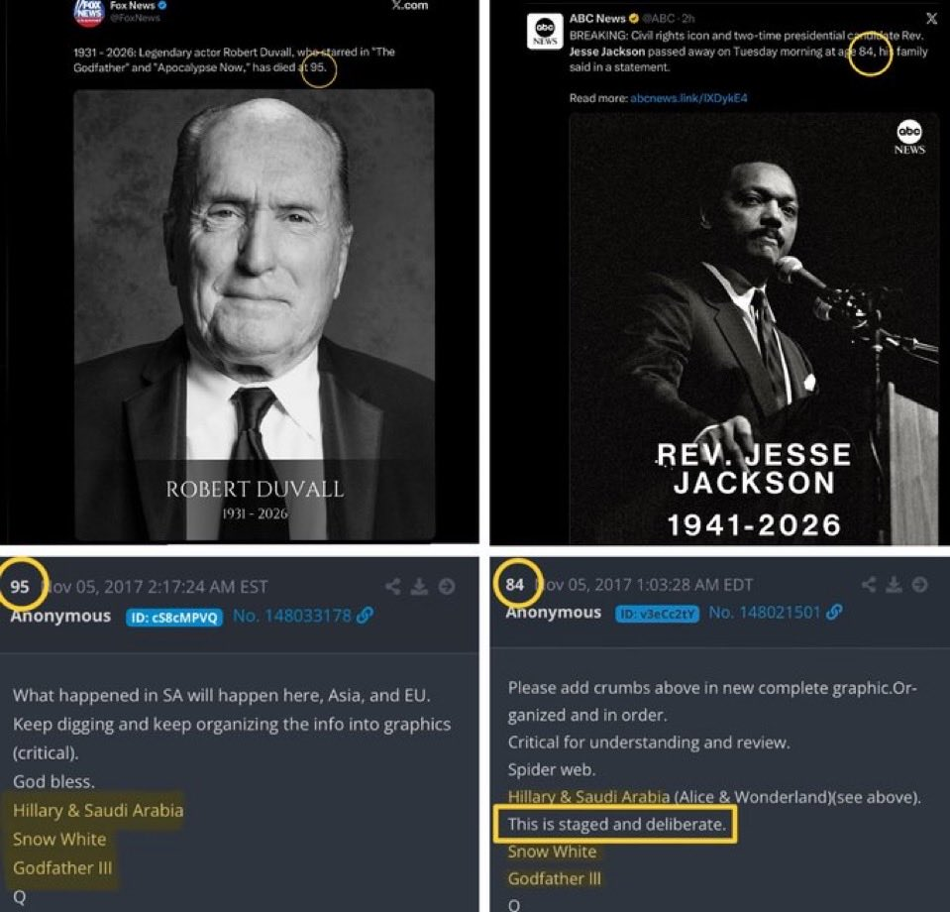Click the chain link icon beside No. 148033178
This screenshot has height=912, width=950.
pyautogui.click(x=365, y=616)
